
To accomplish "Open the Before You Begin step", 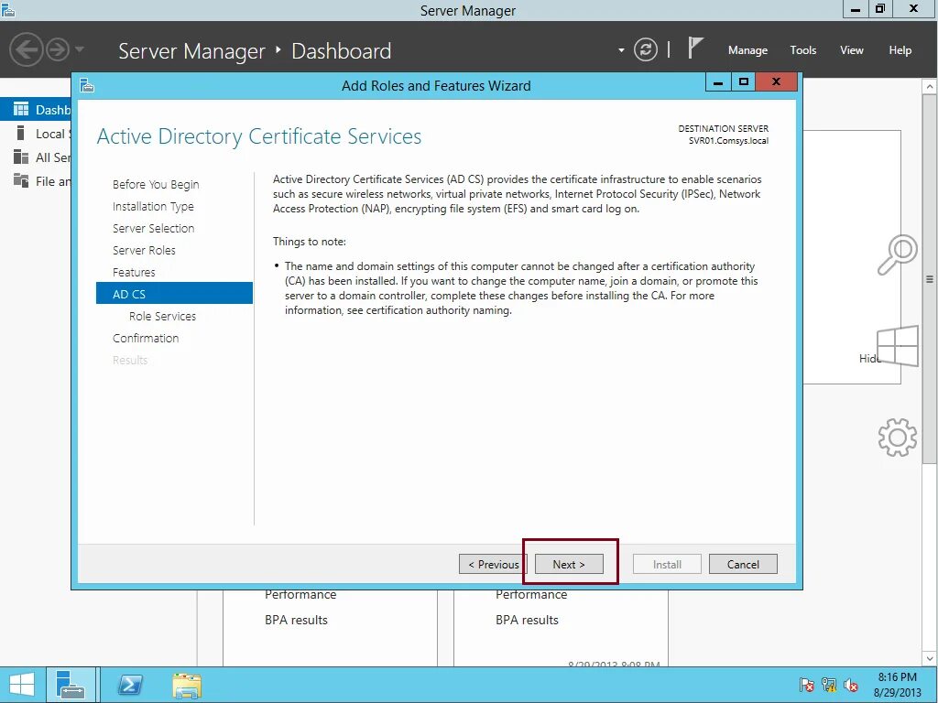I will click(156, 184).
